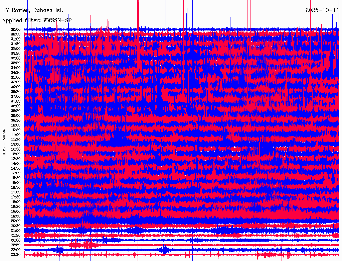Screen dimensions: 342x261
Task: Pick the 02:00 time label
Action: (16, 49)
